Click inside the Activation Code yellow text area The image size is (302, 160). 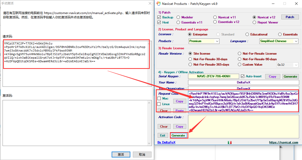[x=243, y=127]
